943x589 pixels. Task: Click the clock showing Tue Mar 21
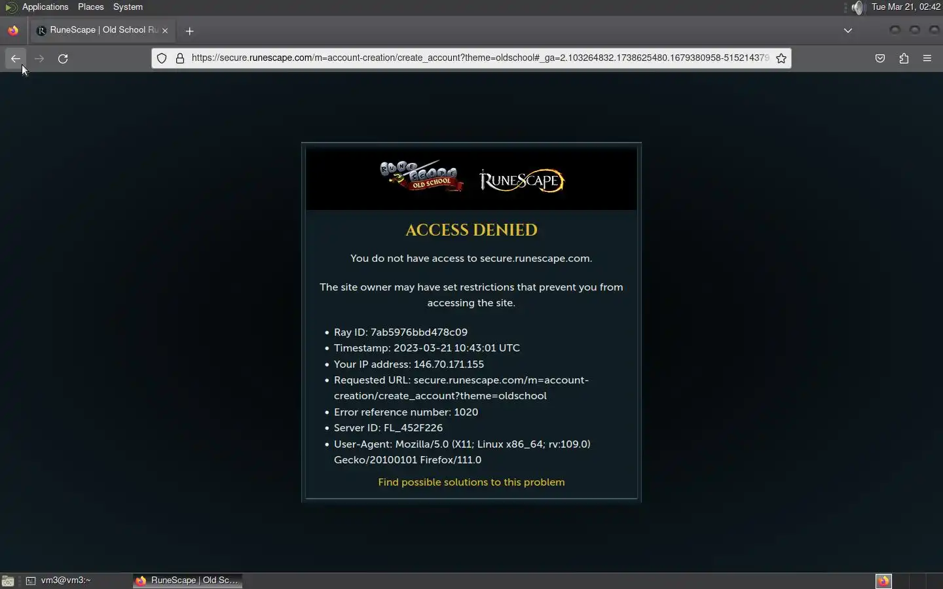[906, 7]
